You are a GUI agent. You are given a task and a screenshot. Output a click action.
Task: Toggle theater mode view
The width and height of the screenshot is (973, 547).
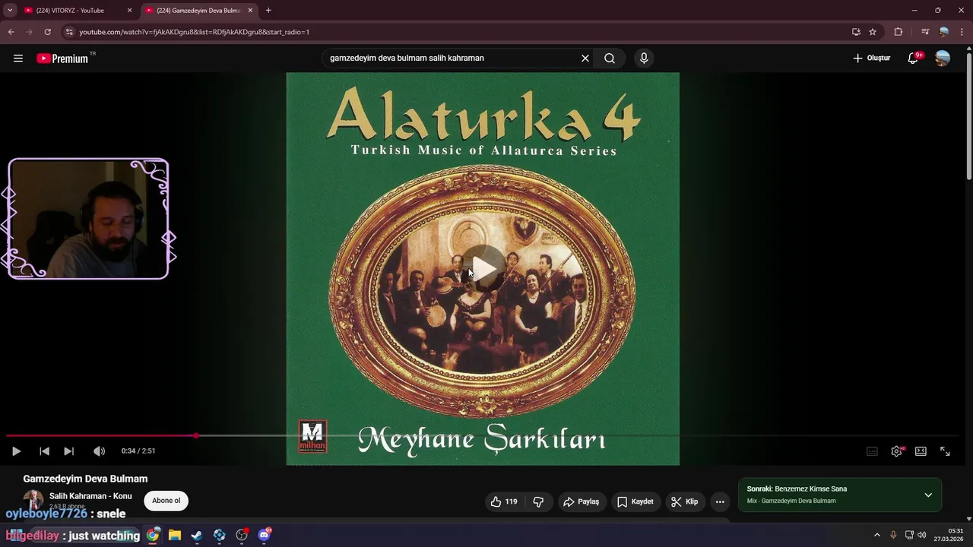[x=921, y=451]
